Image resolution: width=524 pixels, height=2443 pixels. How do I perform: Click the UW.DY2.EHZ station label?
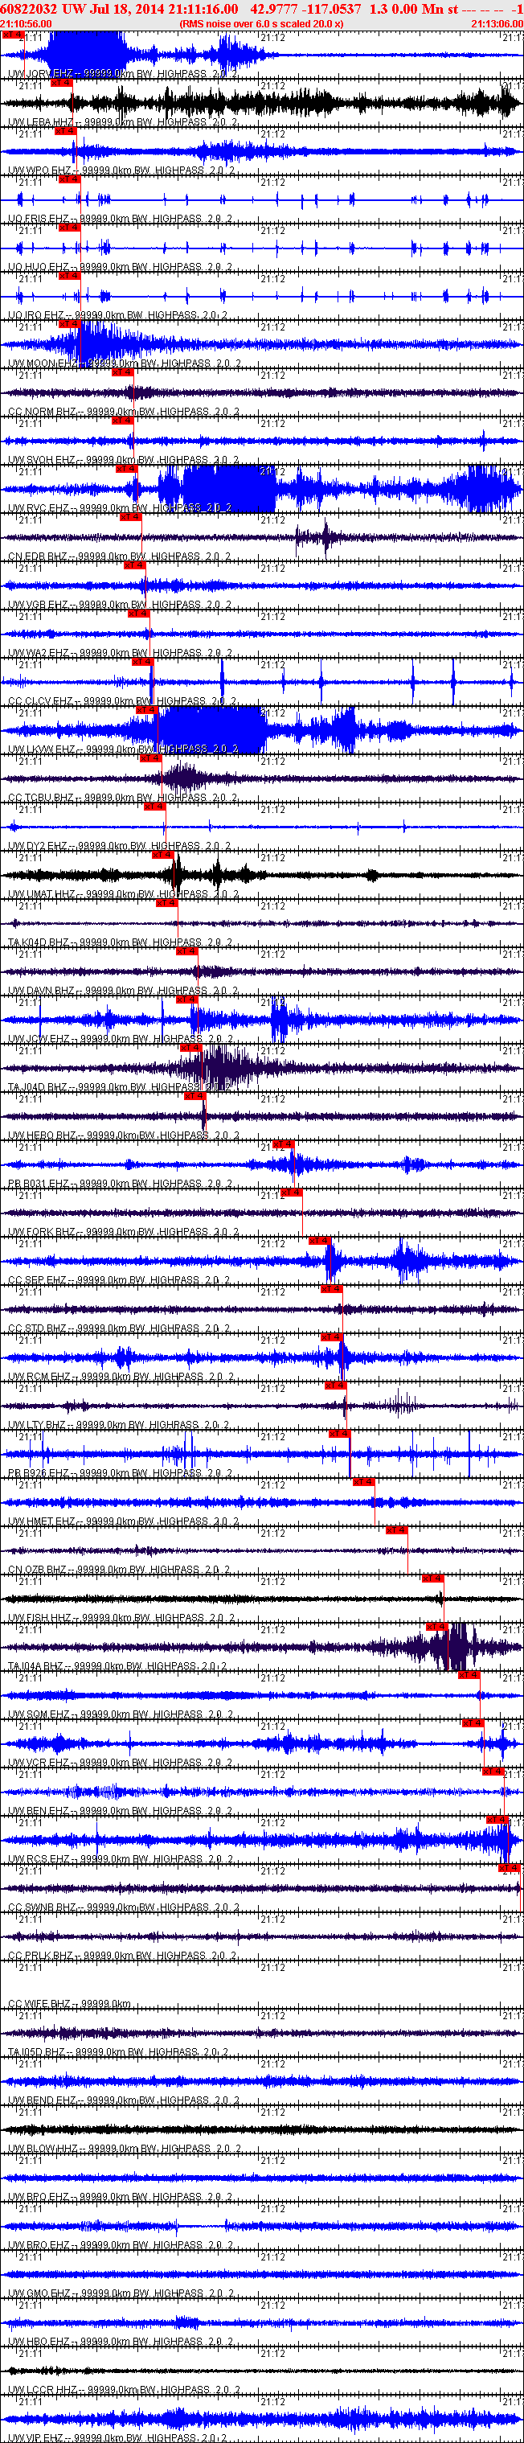click(x=117, y=845)
